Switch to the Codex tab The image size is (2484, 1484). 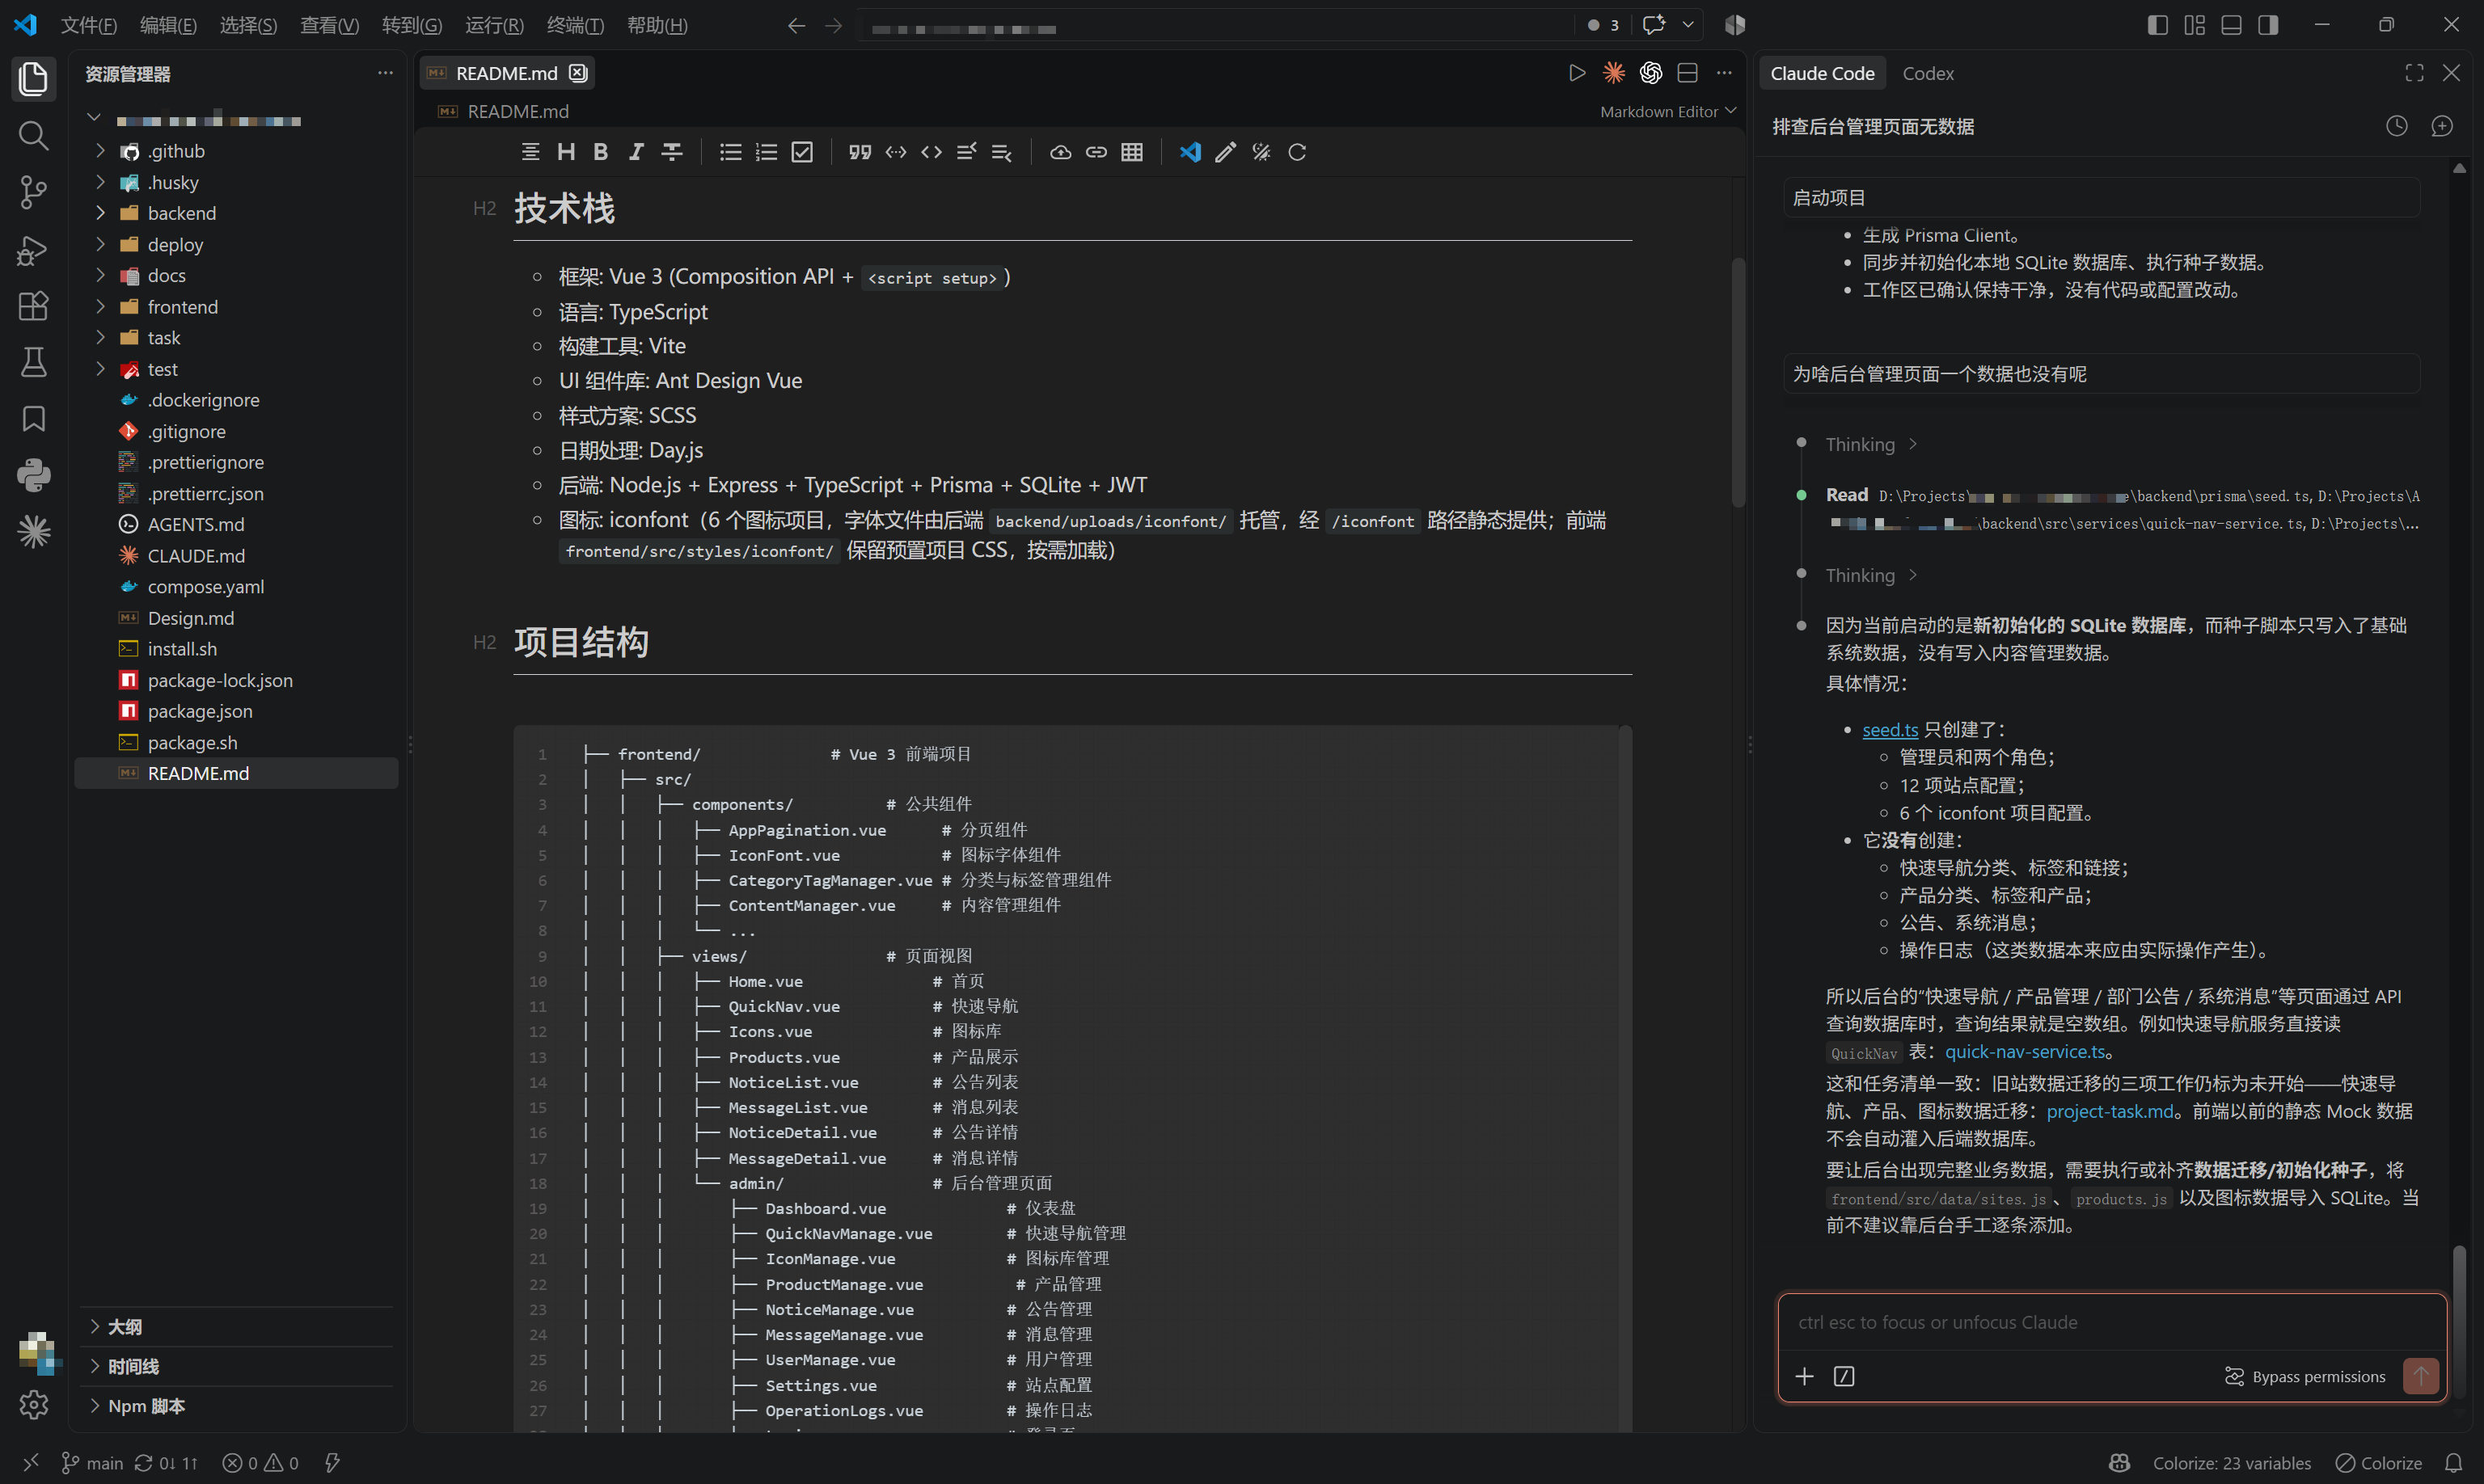(x=1928, y=73)
